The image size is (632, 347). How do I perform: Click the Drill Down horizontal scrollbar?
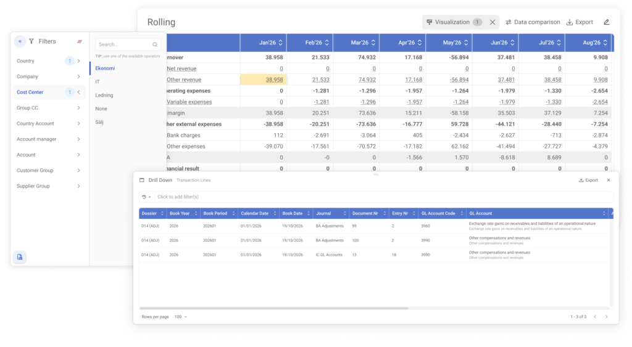[273, 308]
